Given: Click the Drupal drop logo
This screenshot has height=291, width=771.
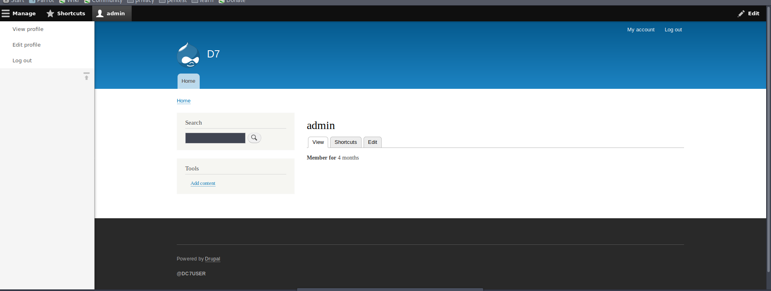Looking at the screenshot, I should (x=188, y=55).
